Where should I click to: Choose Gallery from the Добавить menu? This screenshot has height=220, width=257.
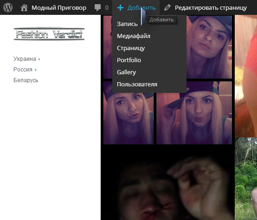click(126, 72)
